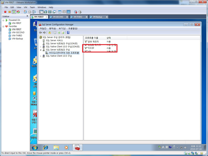Close the VM-Backup tab
Viewport: 208px width, 156px height.
(x=107, y=17)
